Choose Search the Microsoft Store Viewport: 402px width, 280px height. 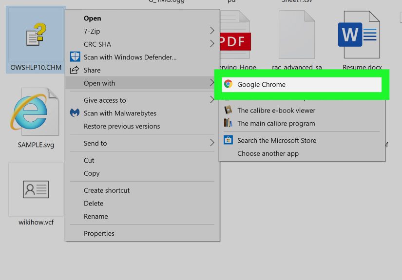302,140
